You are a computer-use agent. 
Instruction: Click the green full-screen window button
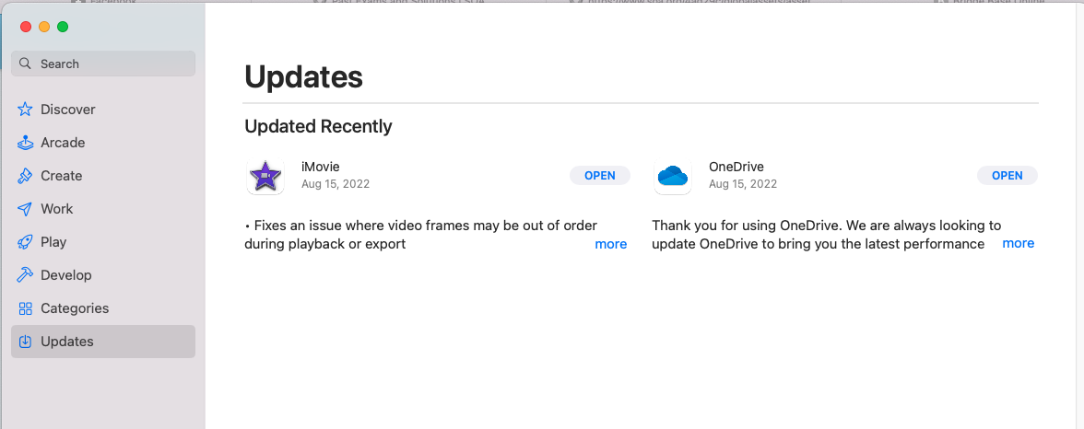click(x=63, y=27)
